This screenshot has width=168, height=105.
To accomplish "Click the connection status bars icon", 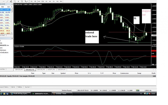I will tap(138, 90).
